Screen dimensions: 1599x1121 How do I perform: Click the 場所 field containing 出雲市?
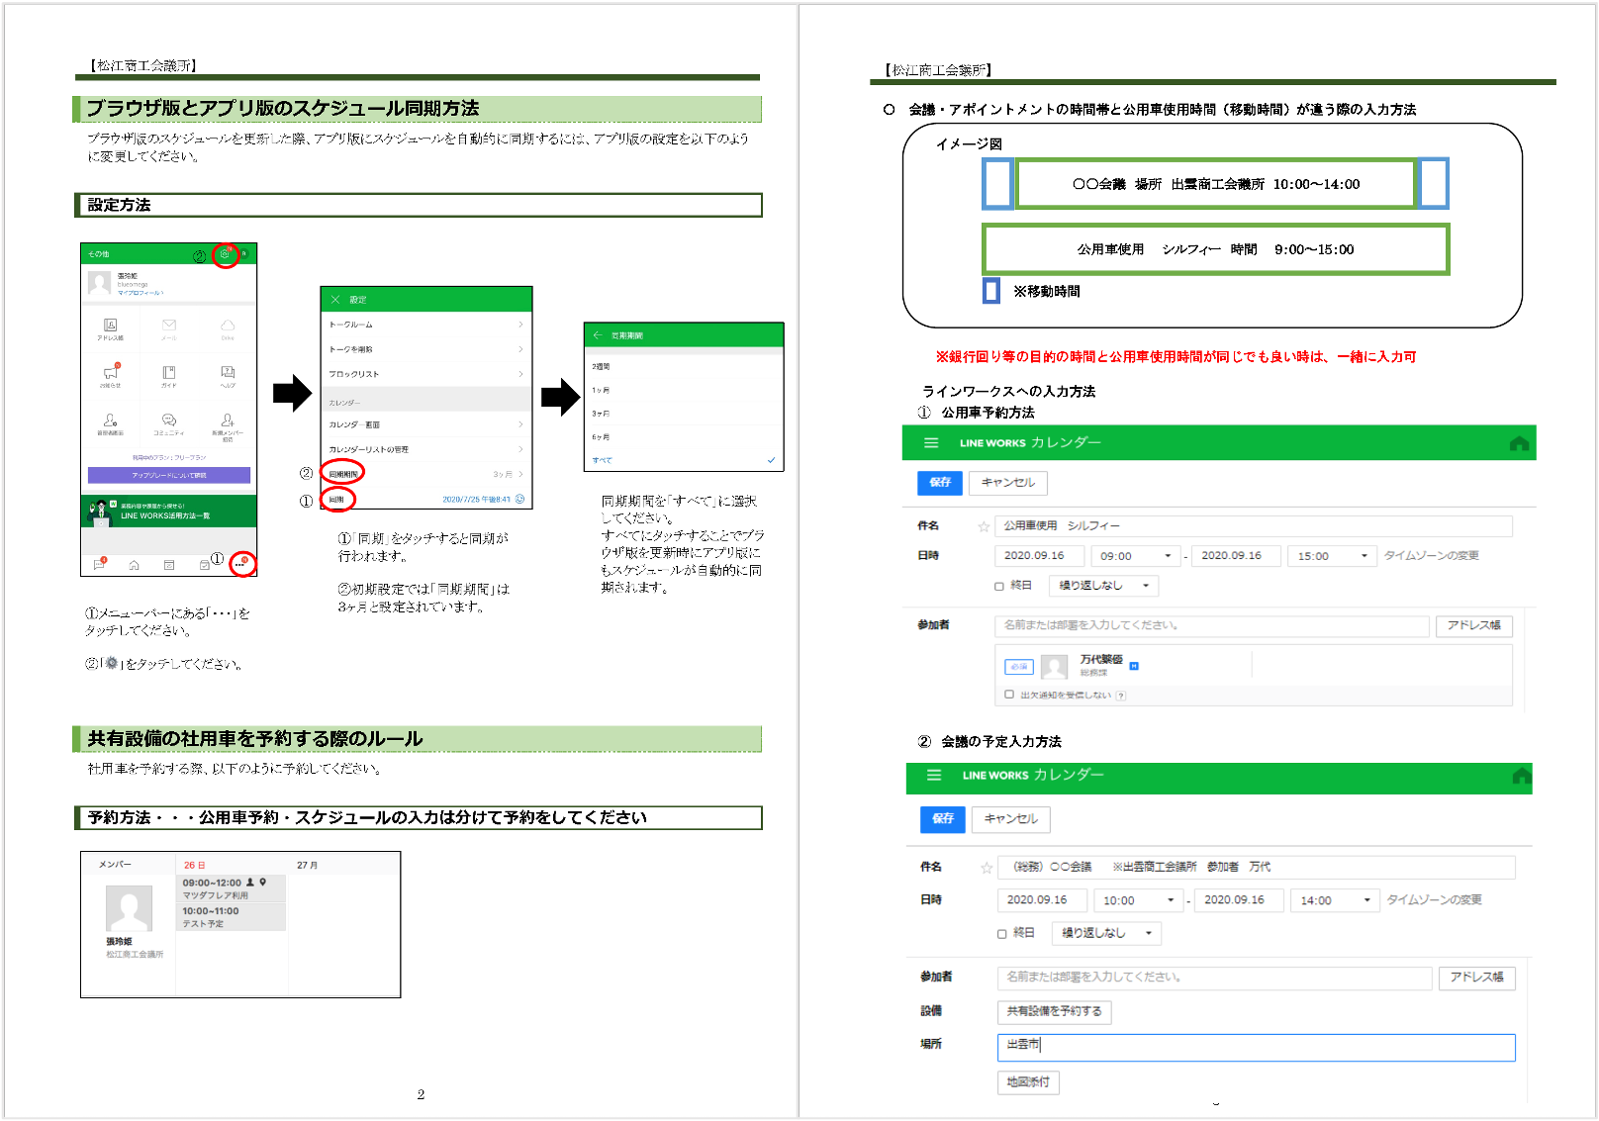(1256, 1047)
